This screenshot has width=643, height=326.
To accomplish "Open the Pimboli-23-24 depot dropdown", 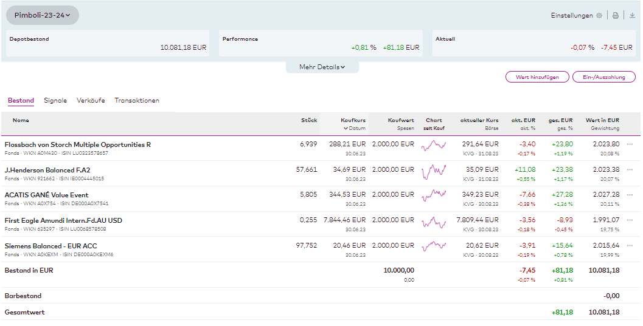I will (x=43, y=15).
